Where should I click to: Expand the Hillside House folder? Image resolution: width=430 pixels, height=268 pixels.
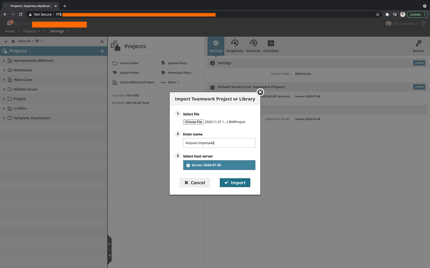[x=4, y=89]
